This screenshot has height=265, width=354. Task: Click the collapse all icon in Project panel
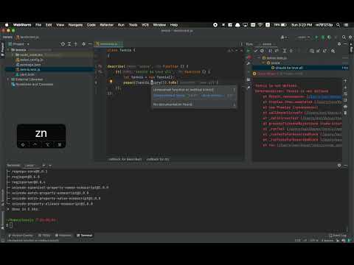pyautogui.click(x=76, y=44)
